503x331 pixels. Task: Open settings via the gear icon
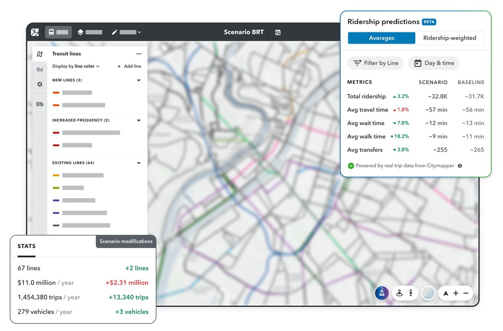click(x=40, y=84)
